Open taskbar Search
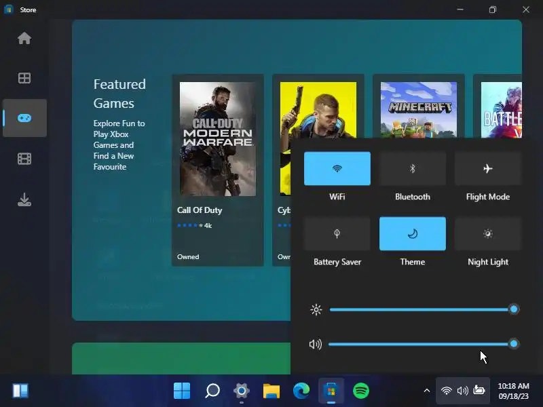 pyautogui.click(x=212, y=391)
